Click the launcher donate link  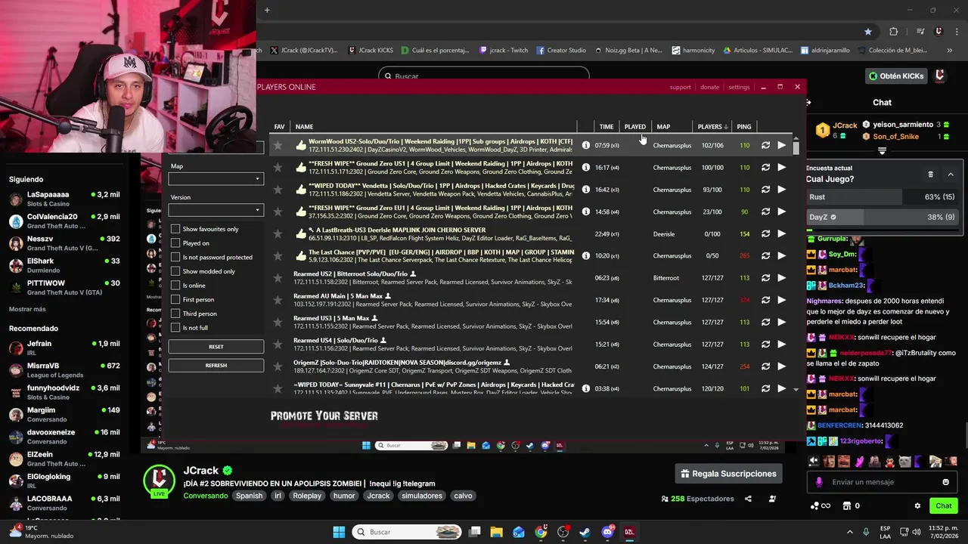tap(709, 87)
